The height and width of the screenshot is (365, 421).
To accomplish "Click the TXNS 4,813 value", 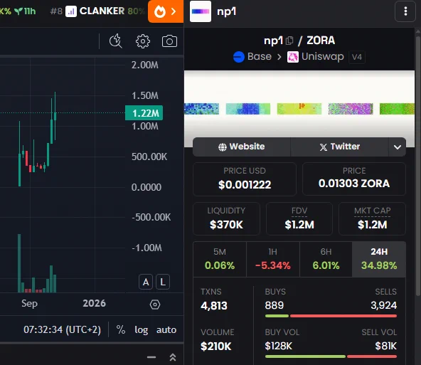I will [x=214, y=306].
